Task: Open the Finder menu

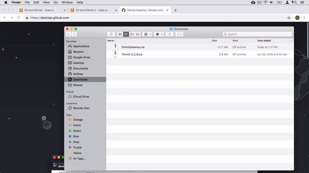Action: [16, 2]
